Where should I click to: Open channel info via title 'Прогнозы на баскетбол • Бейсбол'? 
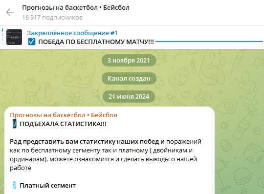coord(76,8)
